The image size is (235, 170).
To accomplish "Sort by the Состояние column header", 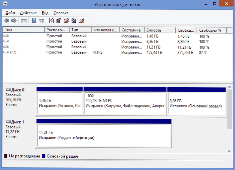I will 132,30.
